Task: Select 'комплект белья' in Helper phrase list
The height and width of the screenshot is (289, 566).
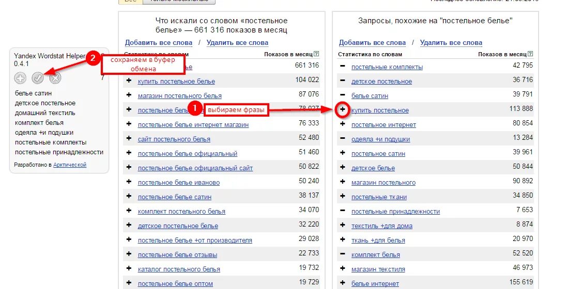Action: 39,122
